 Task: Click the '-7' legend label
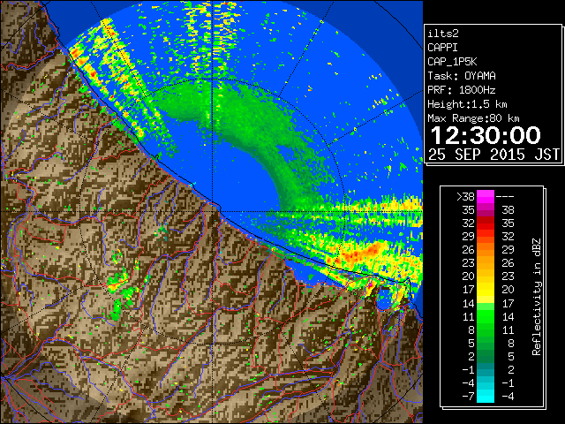(x=468, y=397)
